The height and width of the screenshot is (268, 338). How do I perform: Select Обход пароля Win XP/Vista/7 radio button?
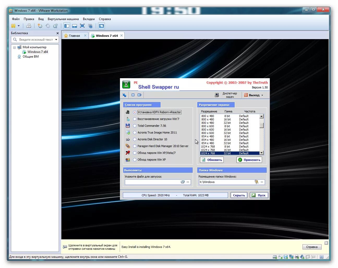[135, 153]
